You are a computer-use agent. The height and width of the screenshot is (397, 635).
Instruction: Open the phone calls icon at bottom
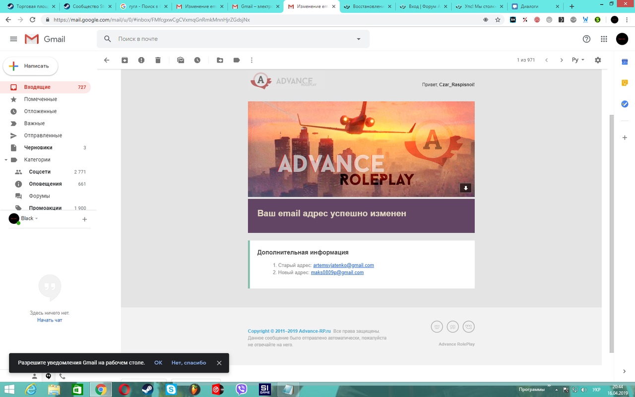[x=62, y=376]
